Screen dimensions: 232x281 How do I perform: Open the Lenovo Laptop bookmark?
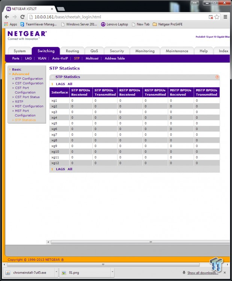point(115,24)
